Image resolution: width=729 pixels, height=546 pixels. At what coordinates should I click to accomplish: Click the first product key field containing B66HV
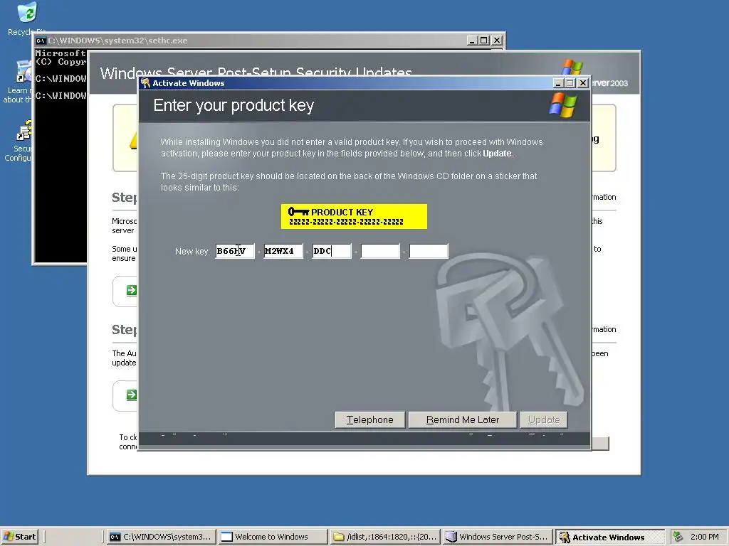pyautogui.click(x=235, y=251)
